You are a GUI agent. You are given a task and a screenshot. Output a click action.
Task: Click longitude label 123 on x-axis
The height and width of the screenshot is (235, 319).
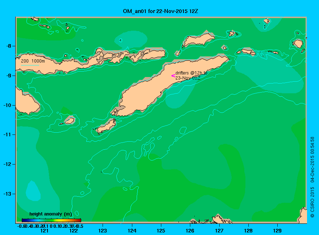[x=103, y=231]
